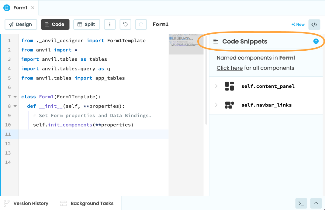Collapse the editor using the bottom-right arrow

point(316,203)
